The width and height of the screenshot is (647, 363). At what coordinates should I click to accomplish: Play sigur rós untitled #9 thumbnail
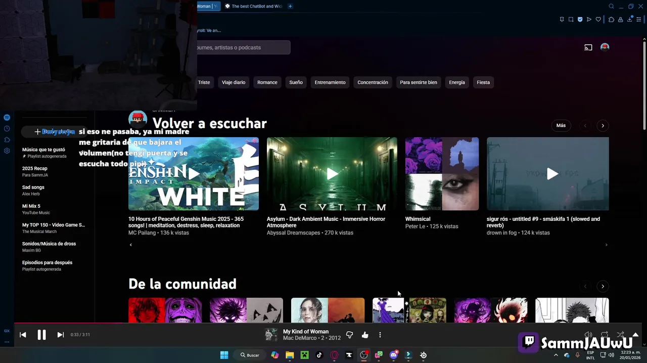[x=548, y=174]
